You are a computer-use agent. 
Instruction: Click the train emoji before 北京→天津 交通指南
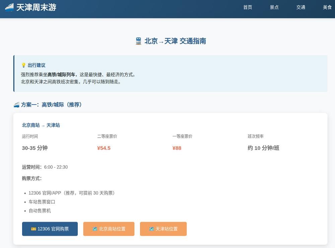click(x=138, y=41)
